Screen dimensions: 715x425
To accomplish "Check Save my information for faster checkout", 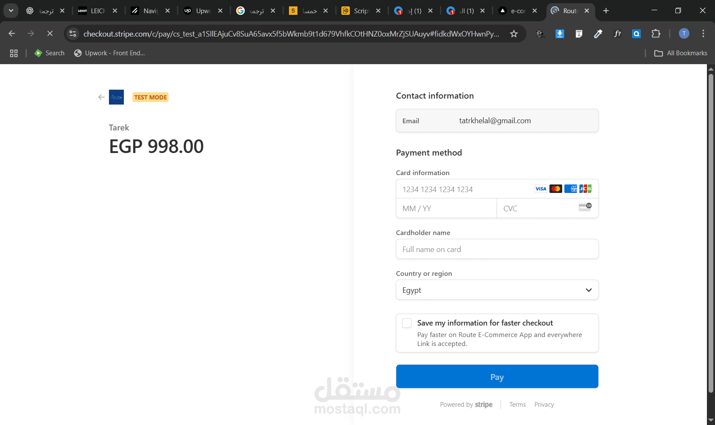I will [407, 323].
